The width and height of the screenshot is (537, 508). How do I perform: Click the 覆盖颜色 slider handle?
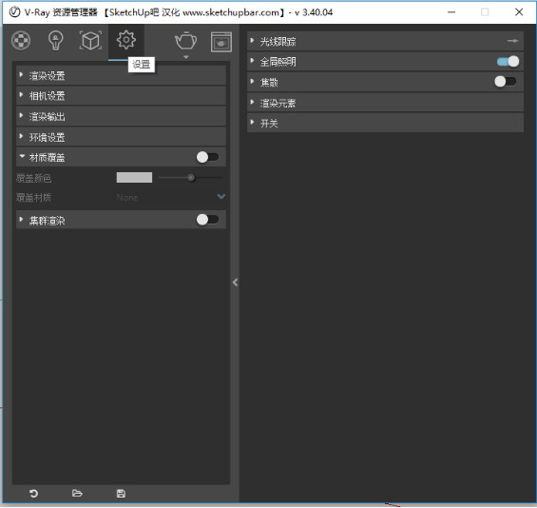[x=191, y=178]
